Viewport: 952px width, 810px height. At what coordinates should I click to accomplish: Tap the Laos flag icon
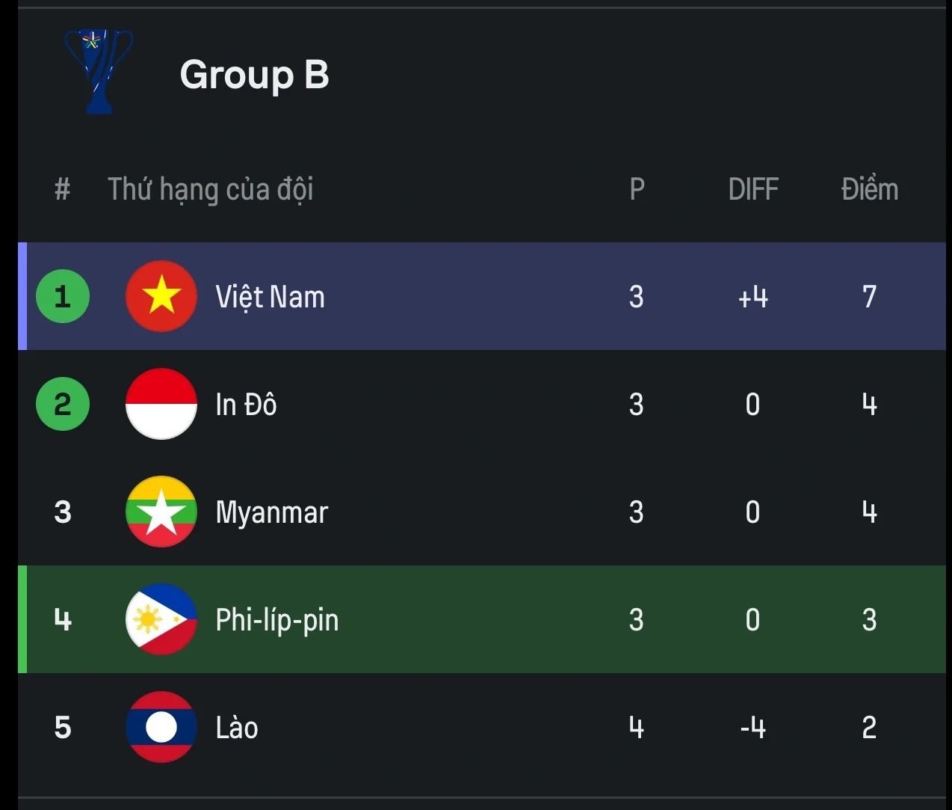coord(161,727)
